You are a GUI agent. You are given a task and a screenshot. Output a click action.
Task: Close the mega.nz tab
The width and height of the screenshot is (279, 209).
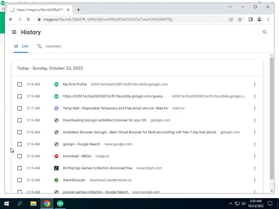click(68, 10)
